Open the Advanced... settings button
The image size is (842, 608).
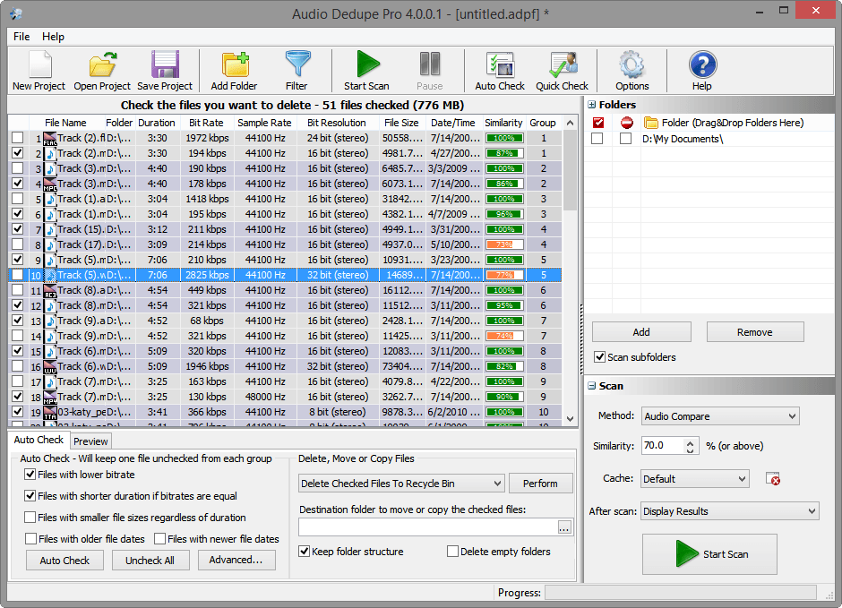point(236,560)
